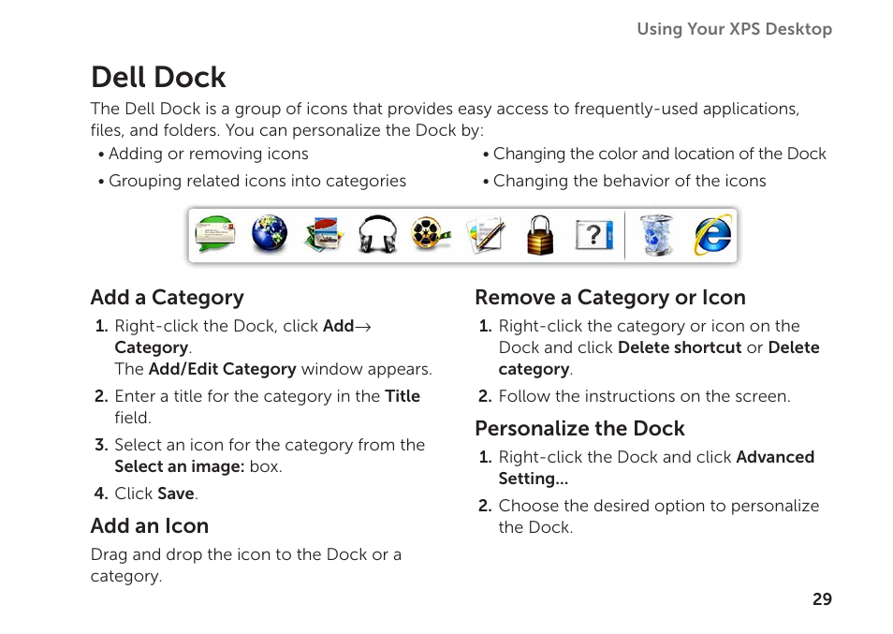Viewport: 893px width, 634px height.
Task: Click the "Personalize the Dock" heading
Action: (579, 428)
